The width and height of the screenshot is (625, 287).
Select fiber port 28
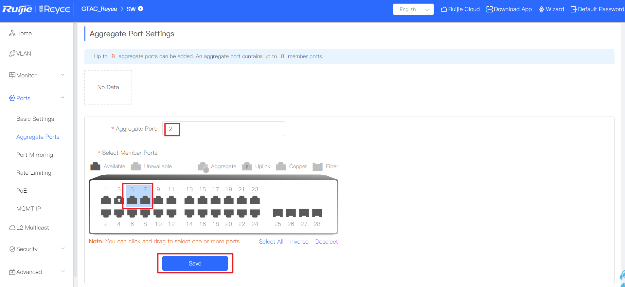[317, 213]
